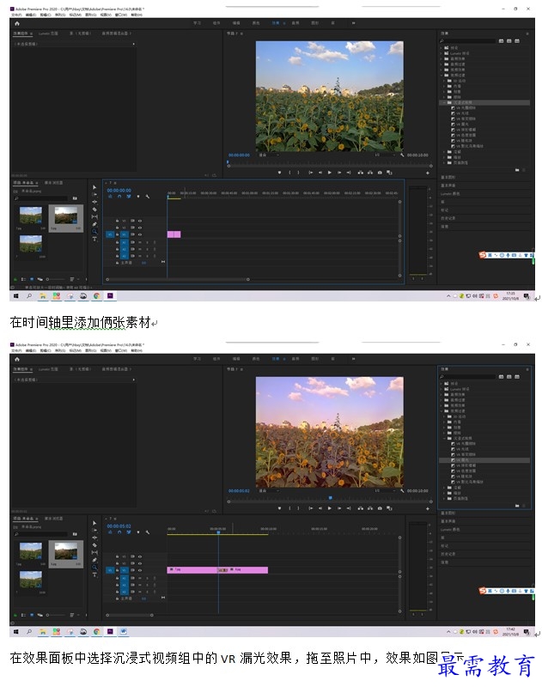Image resolution: width=542 pixels, height=693 pixels.
Task: Open Premiere Pro from taskbar in upper screenshot
Action: pyautogui.click(x=110, y=295)
